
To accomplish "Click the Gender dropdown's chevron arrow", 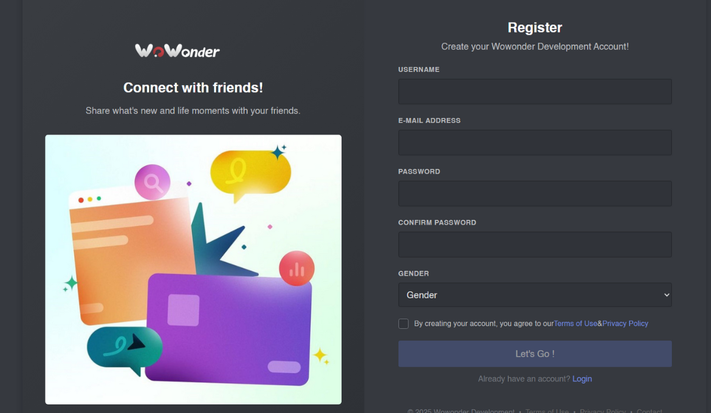I will pyautogui.click(x=667, y=295).
